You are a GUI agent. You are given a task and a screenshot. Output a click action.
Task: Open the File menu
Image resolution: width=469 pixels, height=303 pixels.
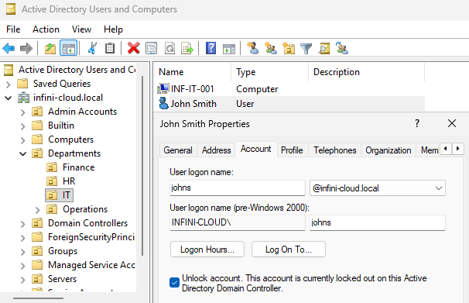click(13, 29)
